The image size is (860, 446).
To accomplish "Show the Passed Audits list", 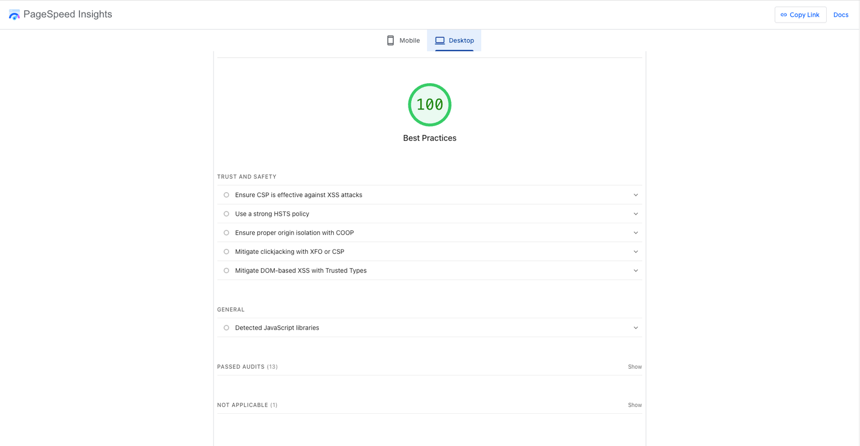I will pyautogui.click(x=635, y=367).
